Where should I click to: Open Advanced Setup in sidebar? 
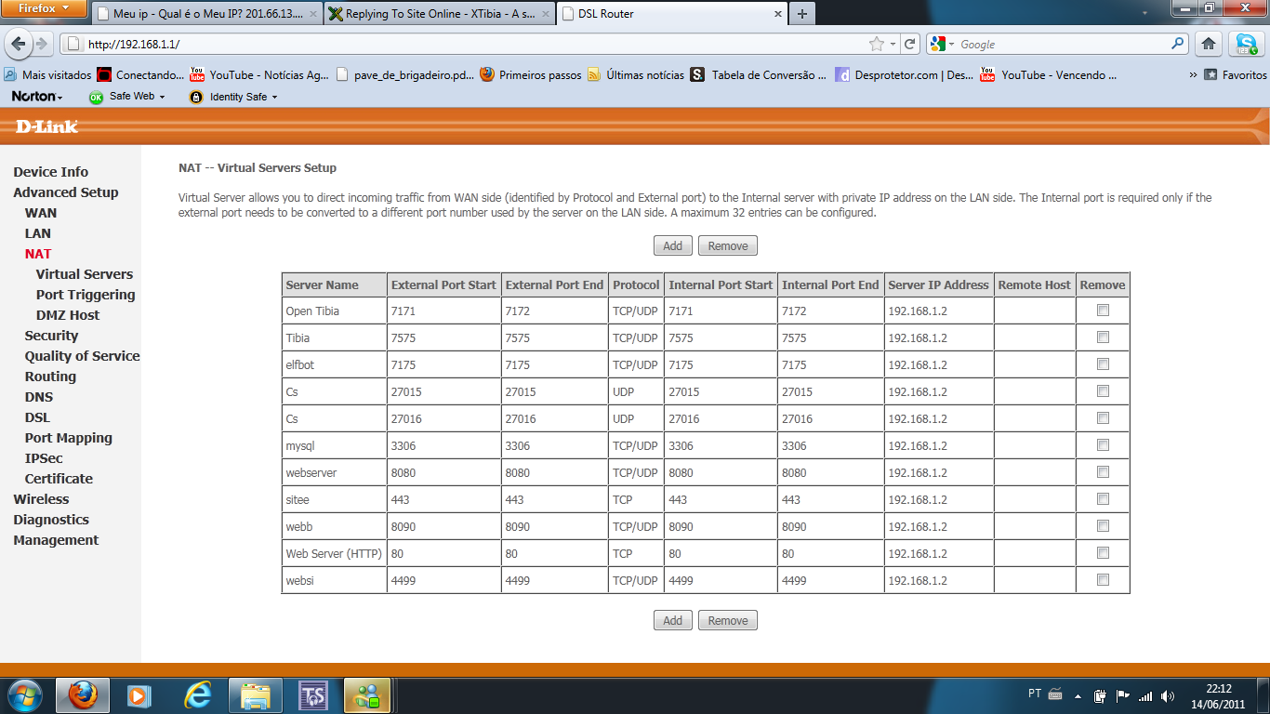65,192
